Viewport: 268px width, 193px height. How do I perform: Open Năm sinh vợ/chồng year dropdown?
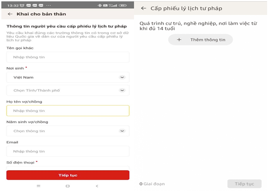[x=68, y=131]
